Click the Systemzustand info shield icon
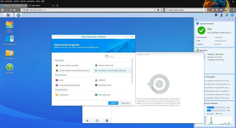 (197, 24)
